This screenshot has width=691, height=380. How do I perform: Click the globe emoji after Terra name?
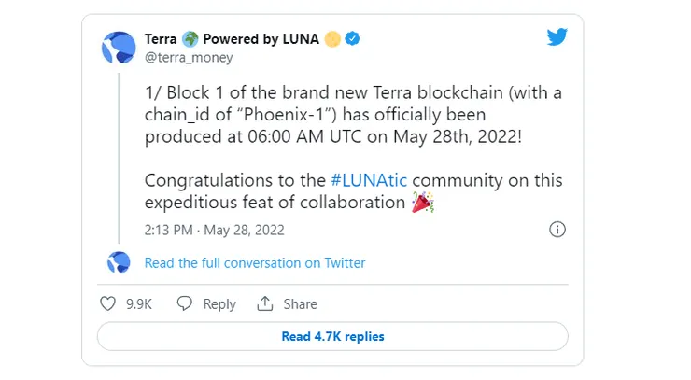(x=189, y=39)
